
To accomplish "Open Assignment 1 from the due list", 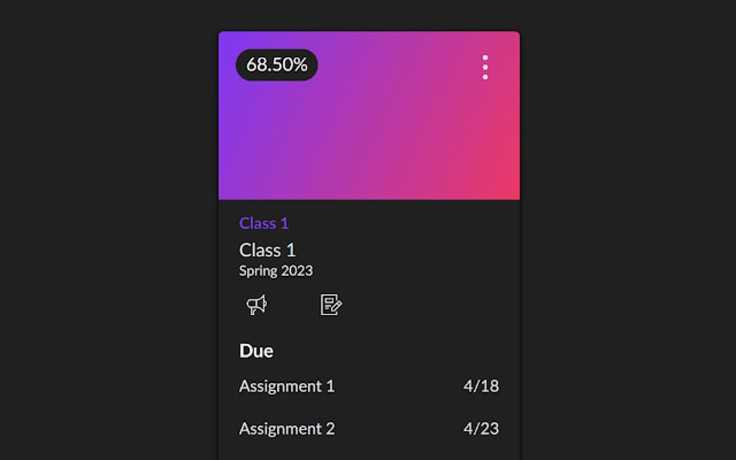I will pos(286,386).
